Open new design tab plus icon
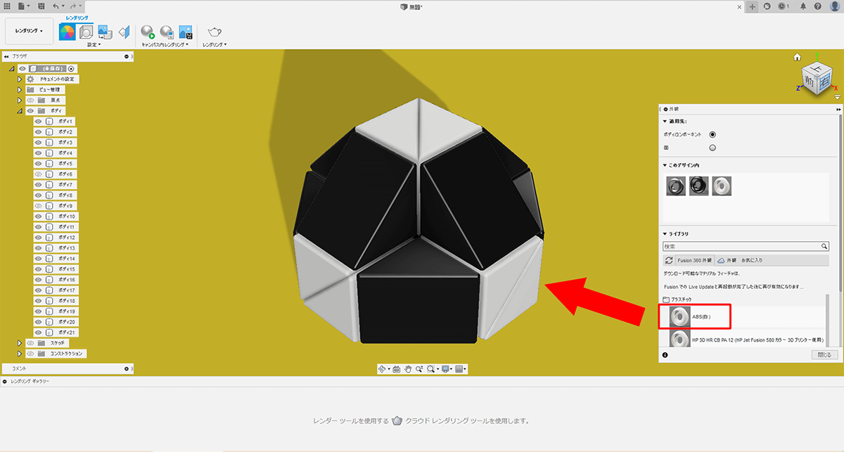844x452 pixels. click(753, 6)
